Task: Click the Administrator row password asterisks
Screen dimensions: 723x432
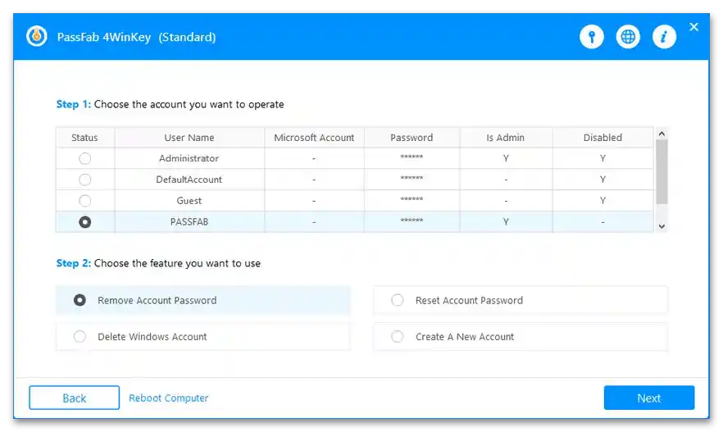Action: 412,157
